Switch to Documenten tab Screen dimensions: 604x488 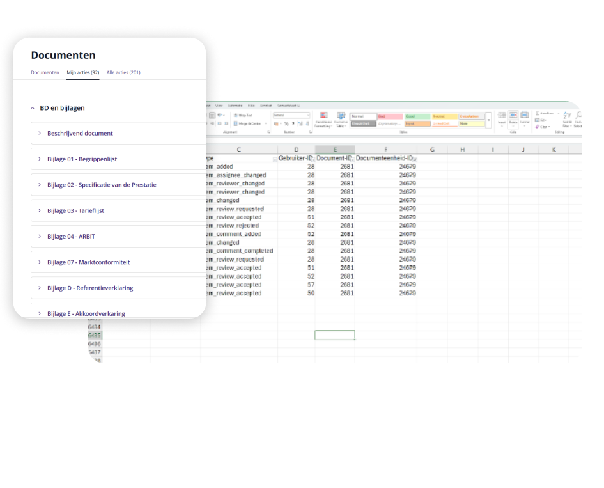pyautogui.click(x=45, y=72)
